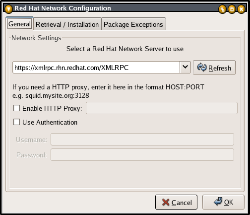Click inside the server URL text field
Screen dimensions: 250x215
[x=96, y=68]
